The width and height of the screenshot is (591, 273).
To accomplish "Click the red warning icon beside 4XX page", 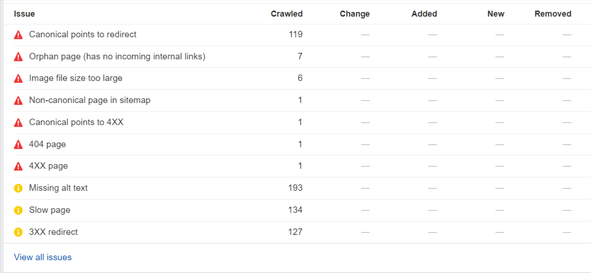I will pos(18,166).
